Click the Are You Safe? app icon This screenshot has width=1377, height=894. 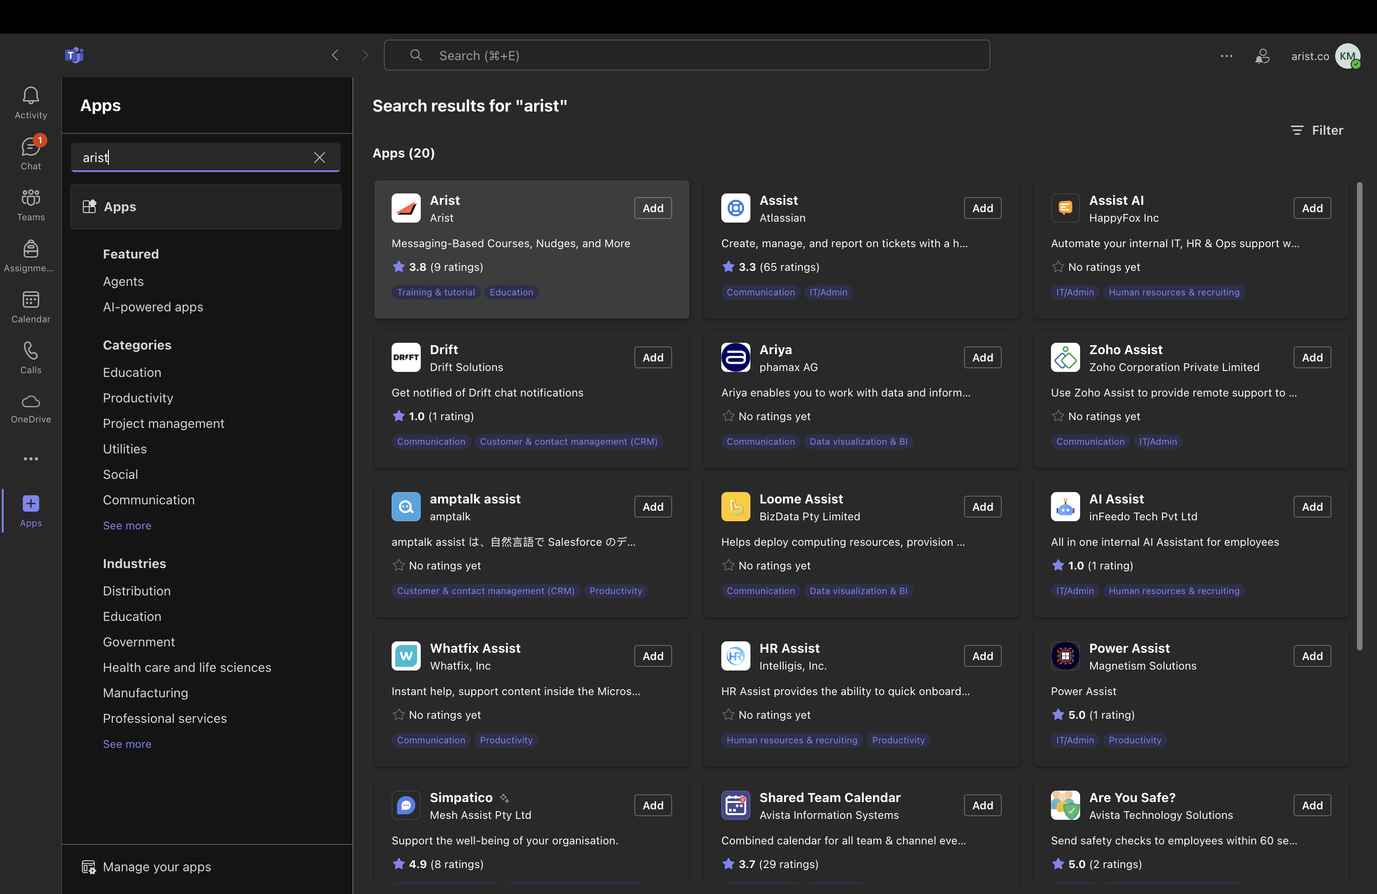(1065, 805)
